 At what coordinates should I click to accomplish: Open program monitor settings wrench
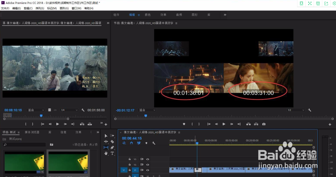[x=309, y=110]
